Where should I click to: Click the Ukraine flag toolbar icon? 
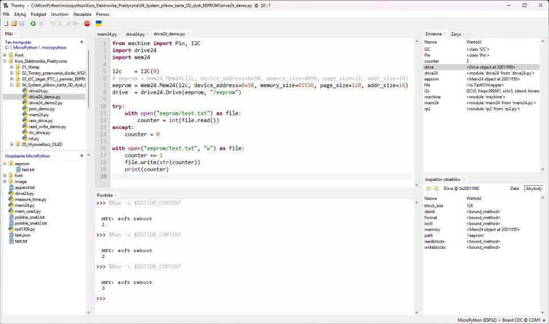click(98, 24)
